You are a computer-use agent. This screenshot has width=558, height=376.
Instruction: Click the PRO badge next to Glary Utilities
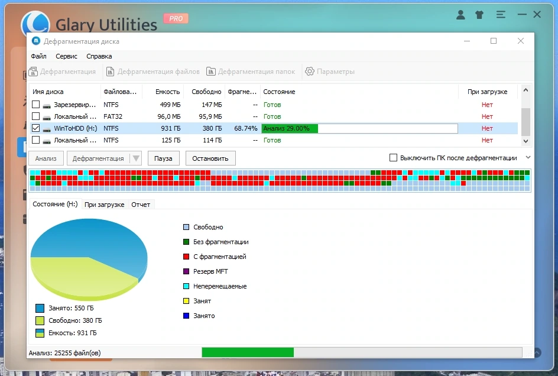(176, 18)
